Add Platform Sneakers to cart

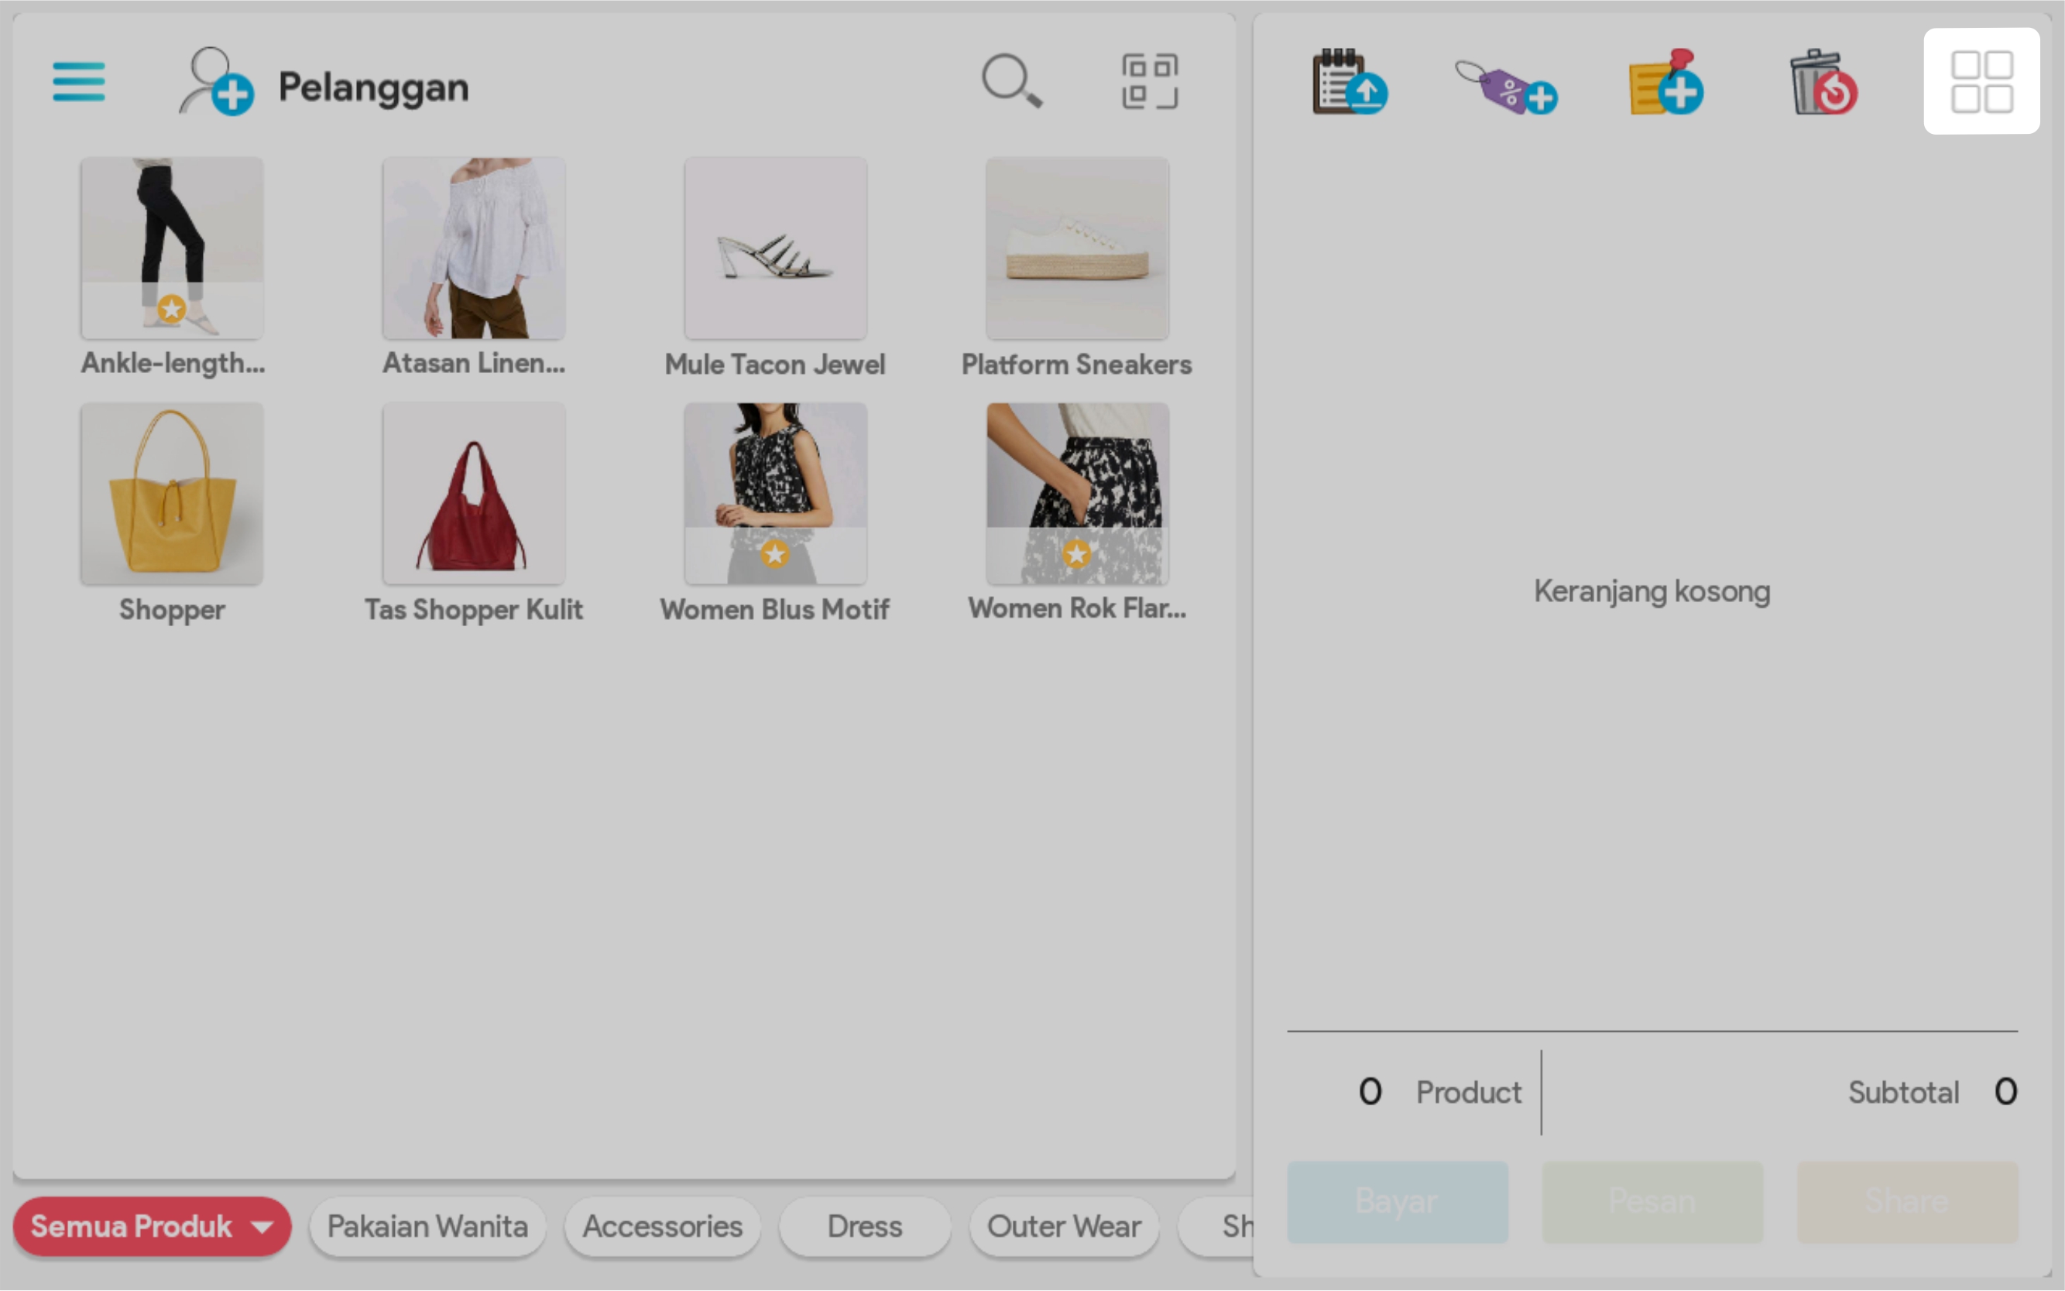pyautogui.click(x=1076, y=249)
